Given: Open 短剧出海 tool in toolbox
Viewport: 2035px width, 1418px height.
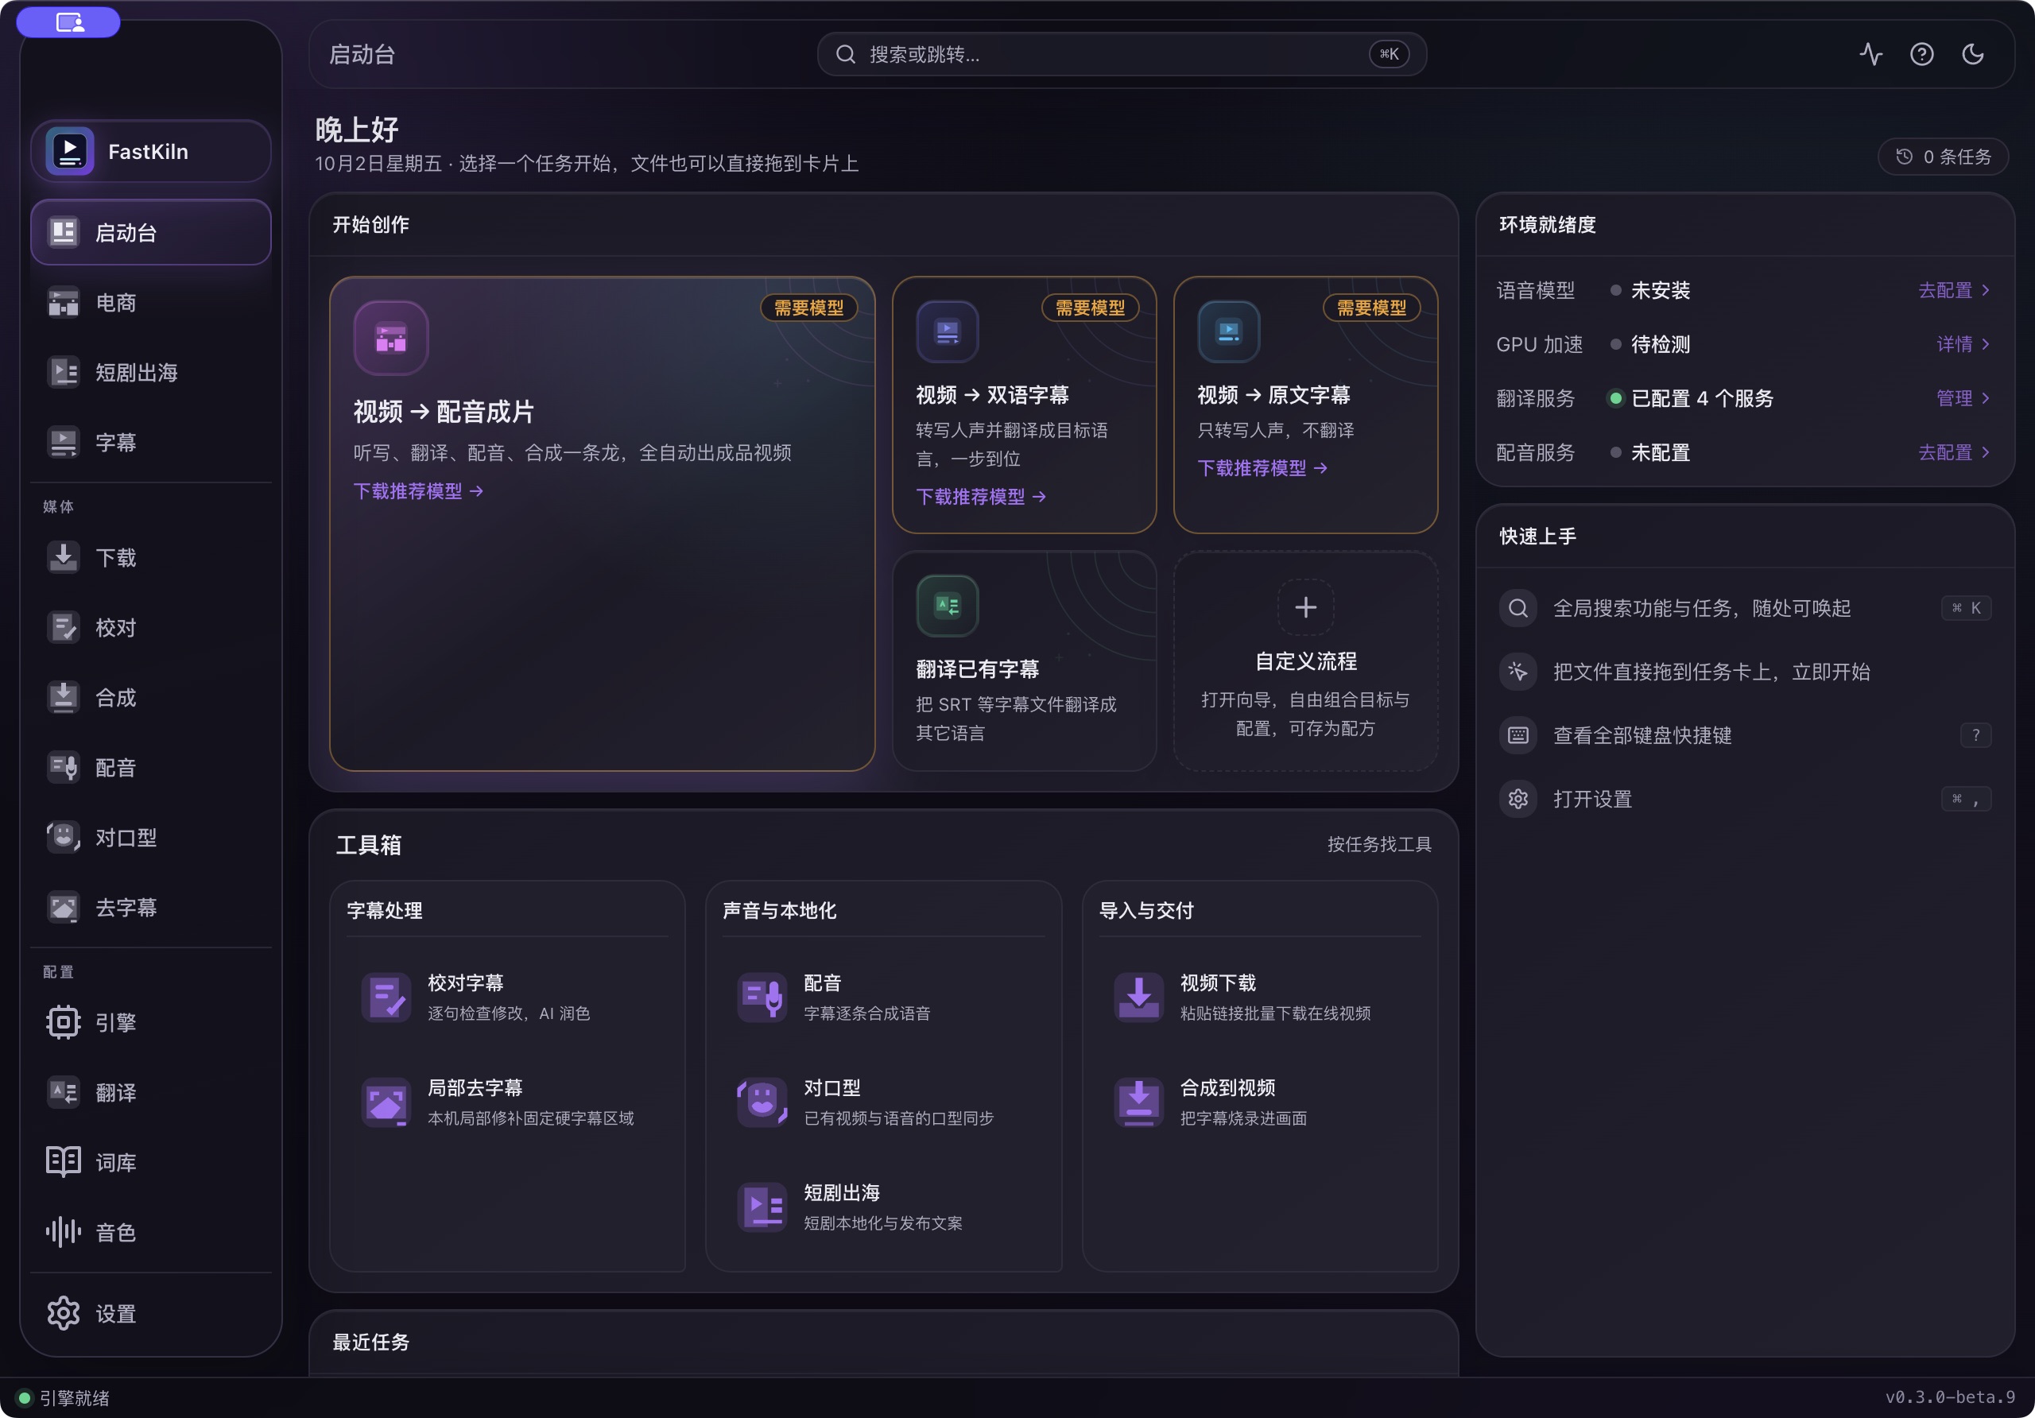Looking at the screenshot, I should pyautogui.click(x=883, y=1207).
